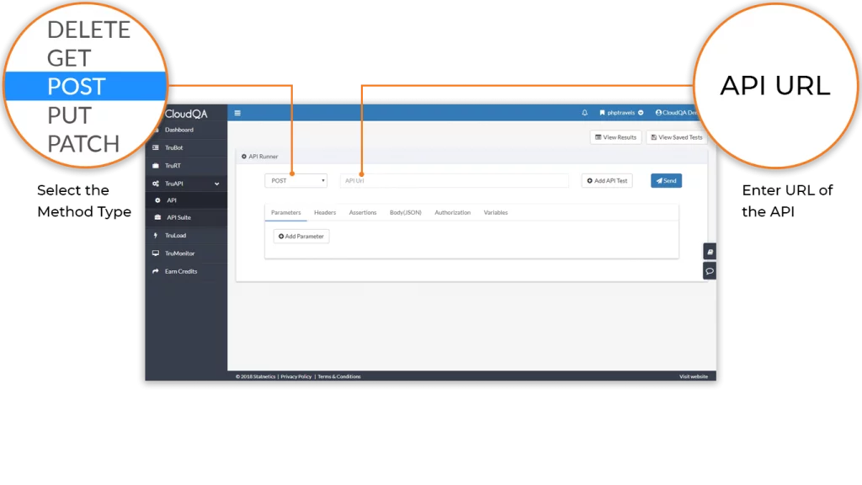
Task: Switch to the Assertions tab
Action: [363, 213]
